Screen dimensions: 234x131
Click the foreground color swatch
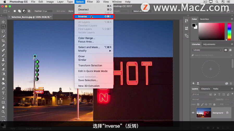(x=194, y=25)
